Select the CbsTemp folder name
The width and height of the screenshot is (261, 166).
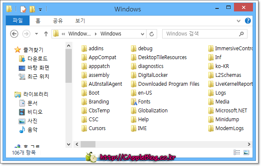point(99,111)
